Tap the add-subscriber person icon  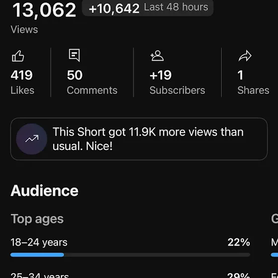tap(157, 56)
